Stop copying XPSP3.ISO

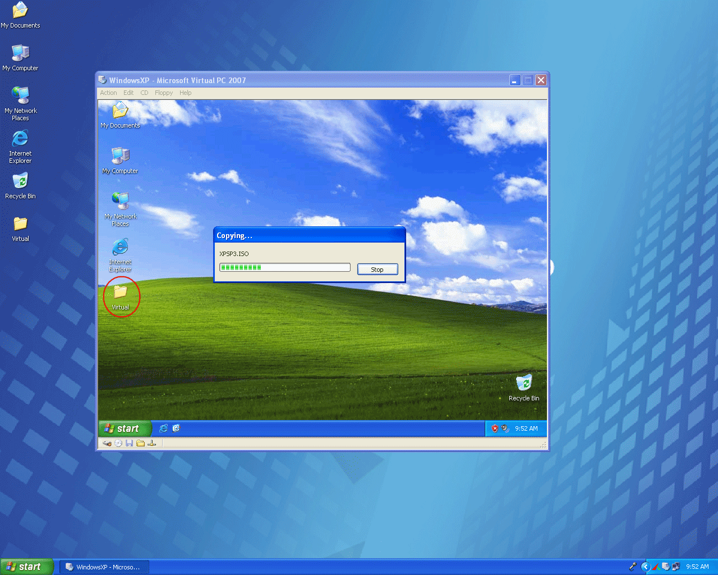click(x=377, y=269)
